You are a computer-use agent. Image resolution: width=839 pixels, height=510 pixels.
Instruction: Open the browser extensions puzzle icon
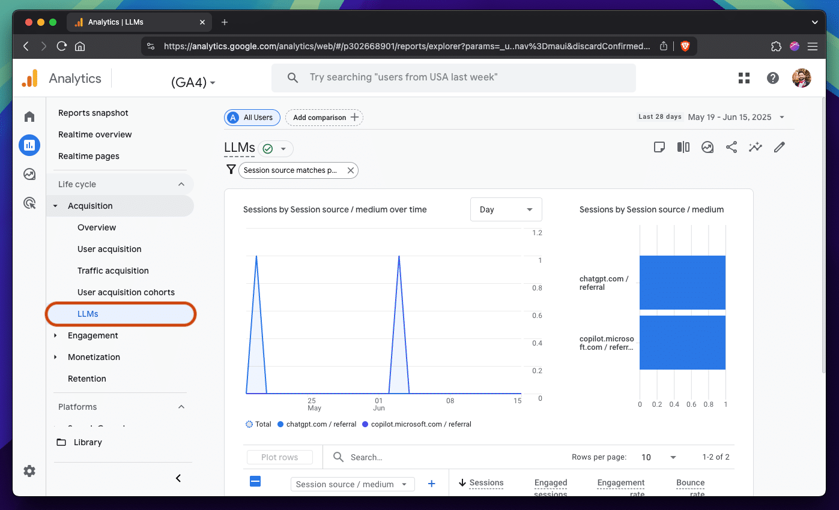point(776,46)
